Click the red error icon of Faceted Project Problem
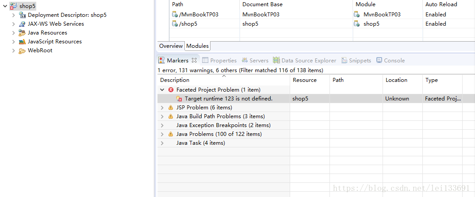This screenshot has height=197, width=475. 171,90
